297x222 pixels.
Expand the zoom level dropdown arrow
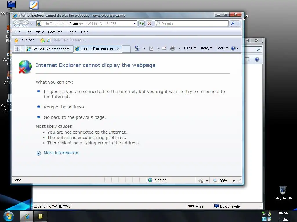(x=234, y=181)
